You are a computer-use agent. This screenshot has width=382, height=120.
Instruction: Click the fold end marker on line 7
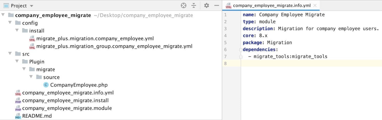241,57
